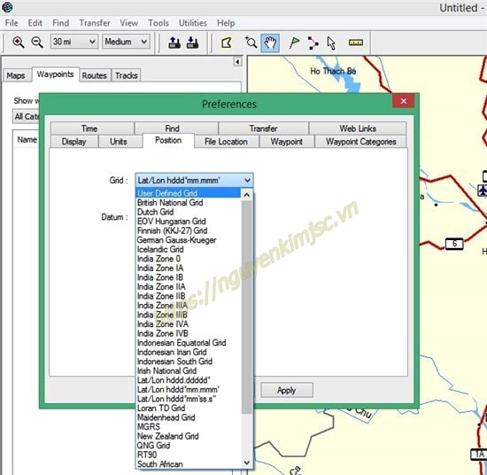Select the arrow Selection tool

click(x=331, y=43)
